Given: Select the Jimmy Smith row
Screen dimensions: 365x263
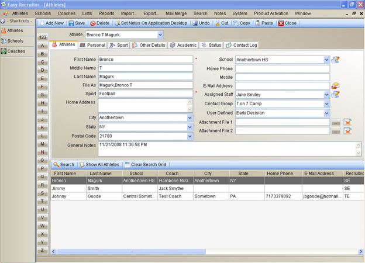Looking at the screenshot, I should [x=208, y=188].
